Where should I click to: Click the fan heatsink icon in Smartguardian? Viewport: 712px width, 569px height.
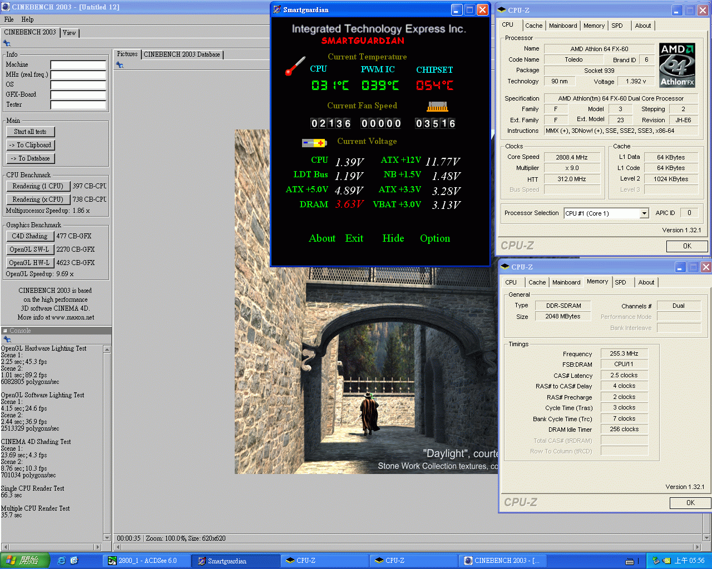(437, 106)
